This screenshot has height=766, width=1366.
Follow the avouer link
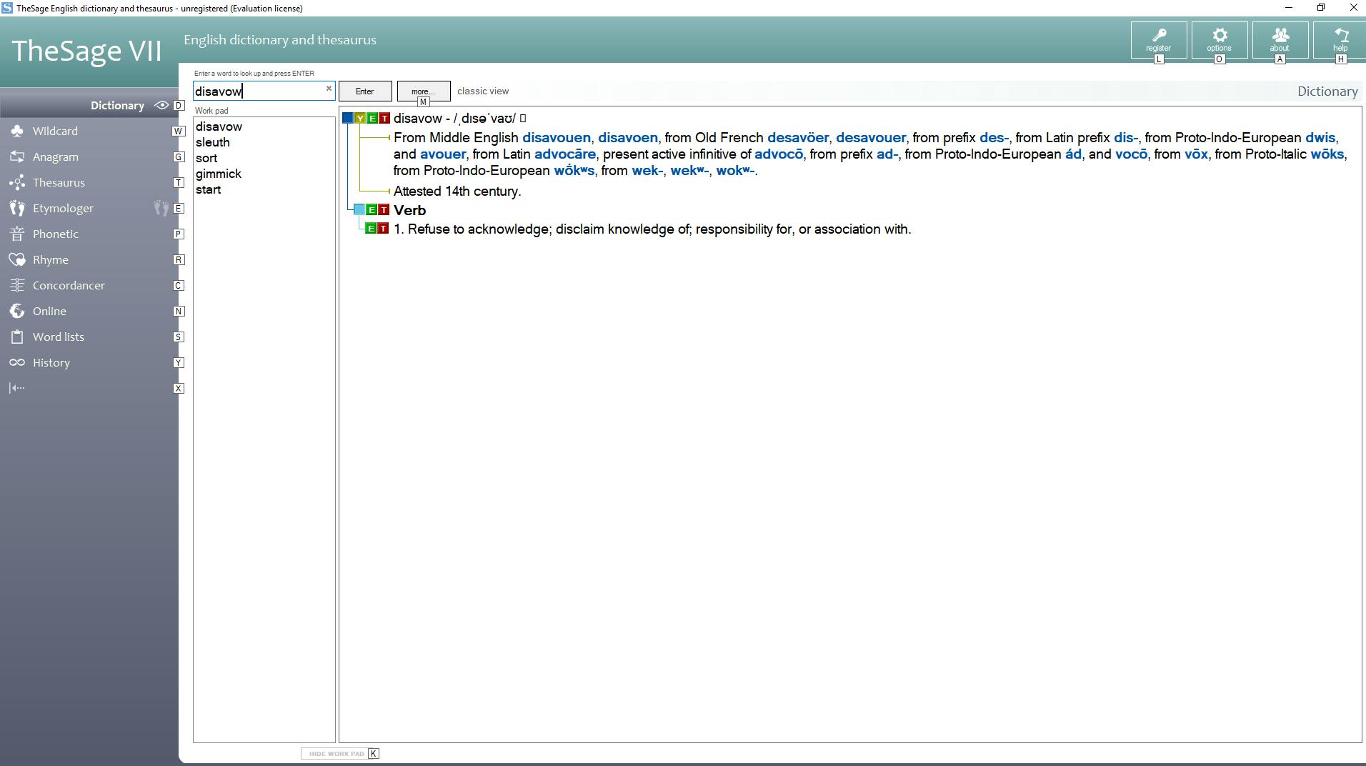pos(443,154)
